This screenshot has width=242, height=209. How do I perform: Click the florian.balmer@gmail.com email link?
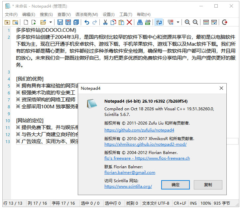pyautogui.click(x=130, y=172)
